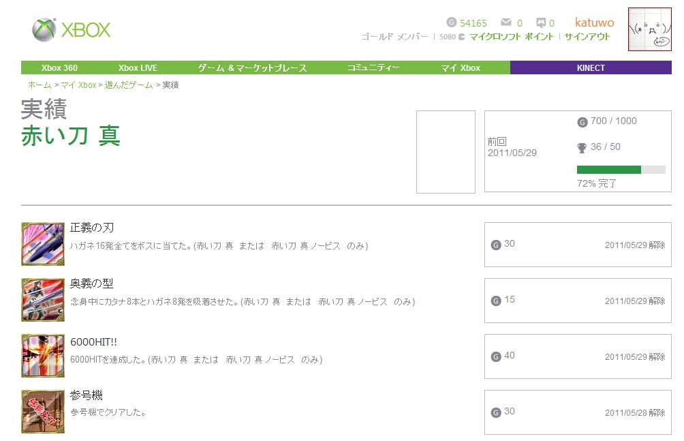This screenshot has width=684, height=441.
Task: Click the trophy icon beside 36 / 50
Action: [x=582, y=148]
